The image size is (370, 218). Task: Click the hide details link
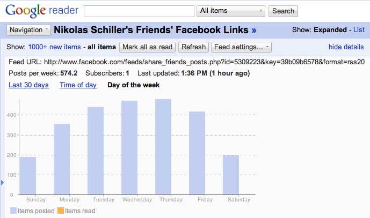pos(346,47)
